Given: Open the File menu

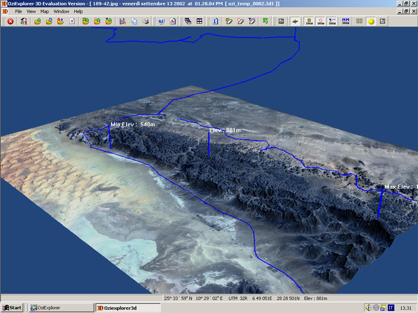Looking at the screenshot, I should coord(18,11).
